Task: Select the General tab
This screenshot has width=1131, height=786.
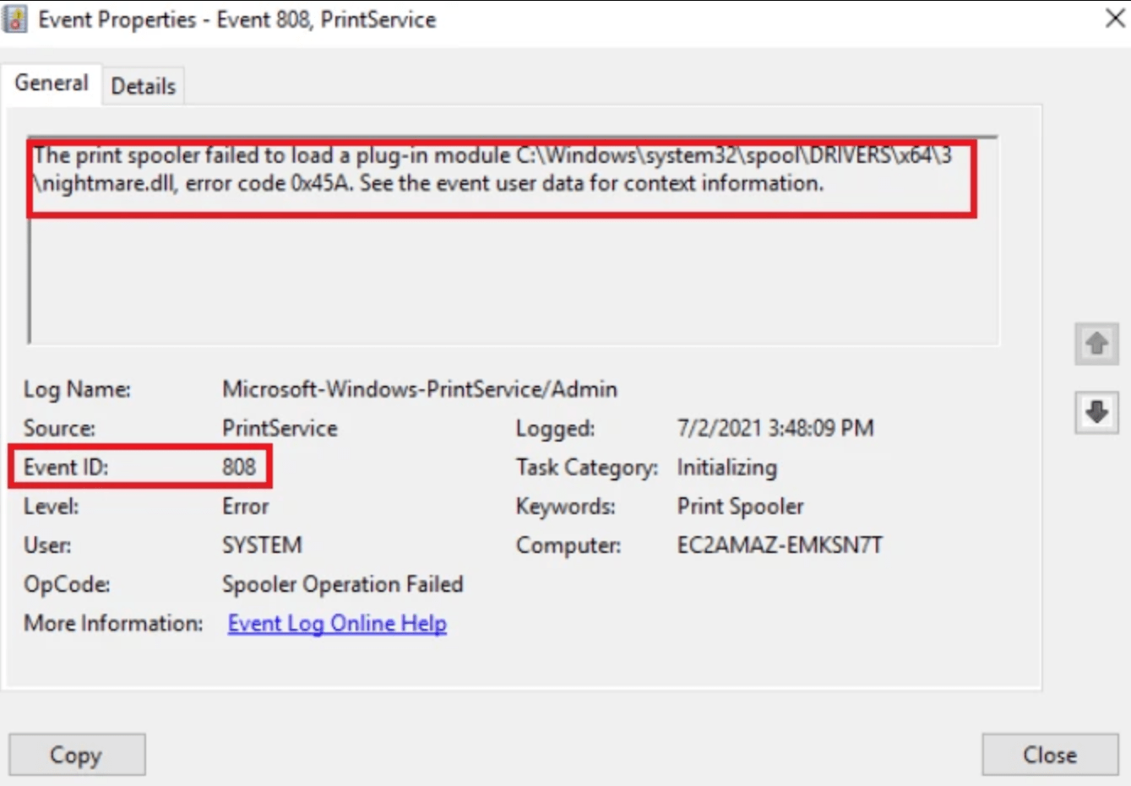Action: click(51, 84)
